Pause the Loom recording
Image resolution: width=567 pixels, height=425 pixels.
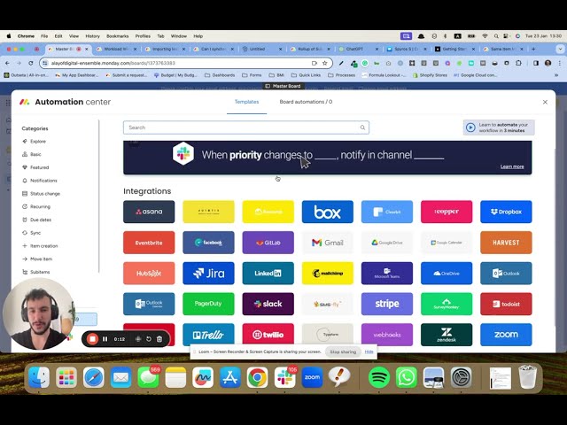[105, 339]
